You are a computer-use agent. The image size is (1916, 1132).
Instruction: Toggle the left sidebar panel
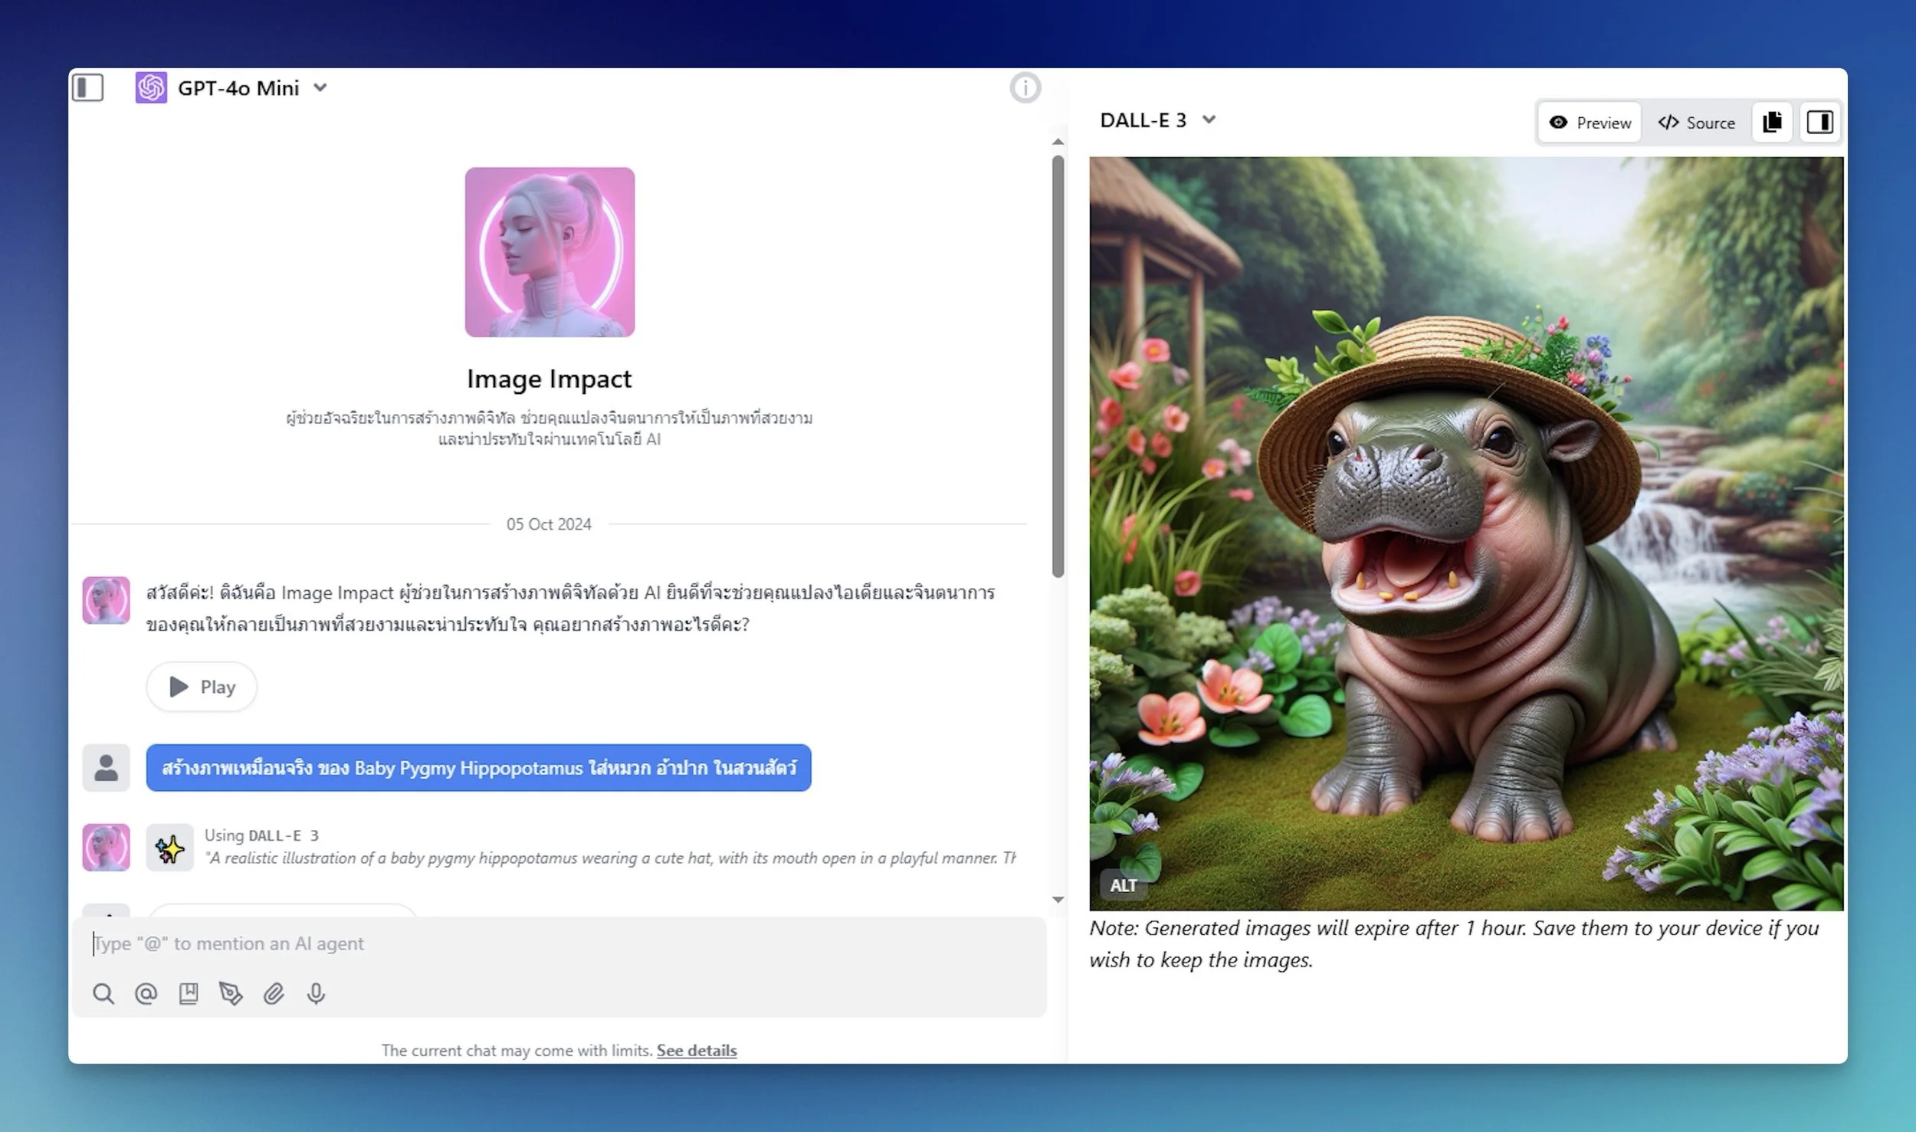88,87
